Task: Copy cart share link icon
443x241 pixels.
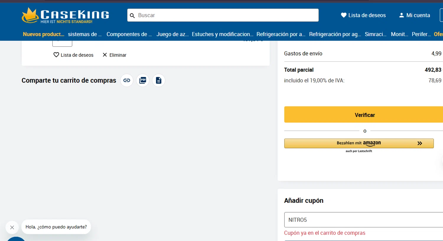Action: [127, 80]
